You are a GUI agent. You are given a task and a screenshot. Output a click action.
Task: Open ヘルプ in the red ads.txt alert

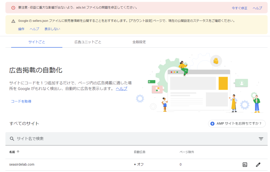pyautogui.click(x=257, y=8)
